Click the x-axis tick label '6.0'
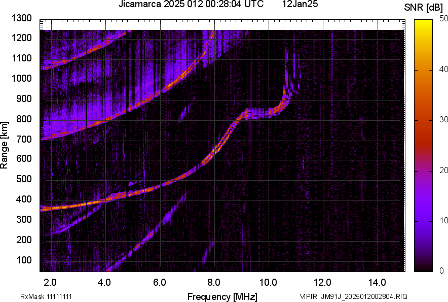The height and width of the screenshot is (302, 448). coord(159,283)
